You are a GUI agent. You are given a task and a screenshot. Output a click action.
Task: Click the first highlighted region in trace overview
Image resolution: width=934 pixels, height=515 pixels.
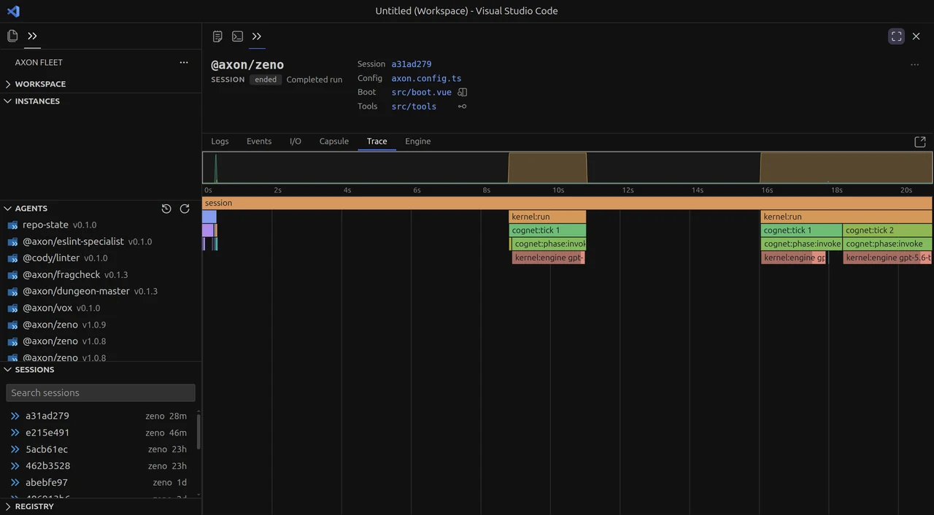coord(547,168)
